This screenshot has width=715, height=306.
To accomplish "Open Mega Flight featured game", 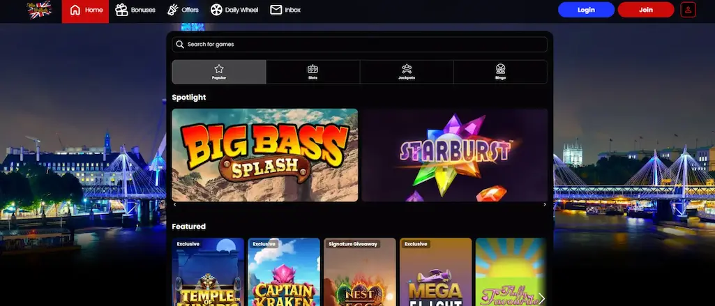I will (x=435, y=272).
